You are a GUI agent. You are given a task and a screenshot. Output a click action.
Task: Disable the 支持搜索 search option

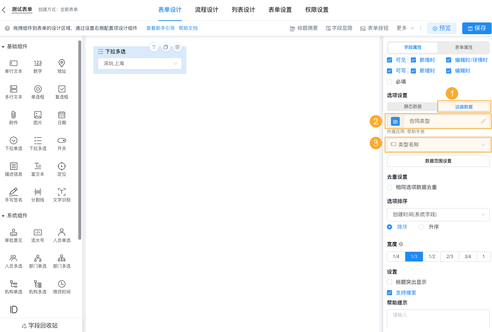click(x=389, y=293)
